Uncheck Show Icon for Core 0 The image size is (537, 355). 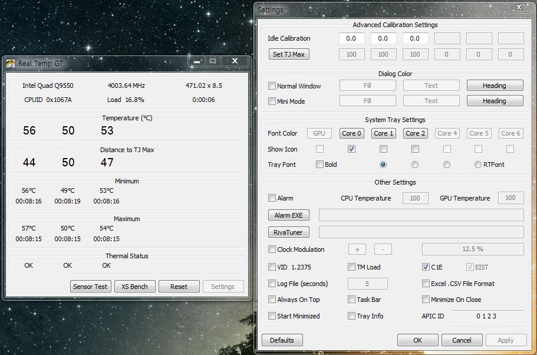pos(351,149)
